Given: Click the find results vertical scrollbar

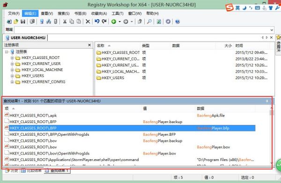Looking at the screenshot, I should [x=272, y=136].
